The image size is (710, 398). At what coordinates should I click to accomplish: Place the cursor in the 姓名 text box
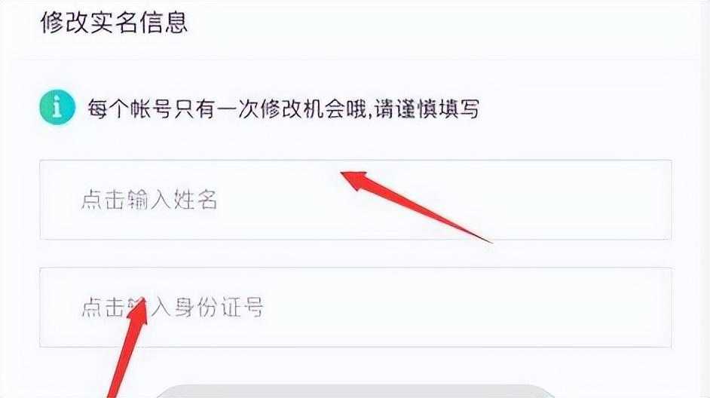pos(356,200)
